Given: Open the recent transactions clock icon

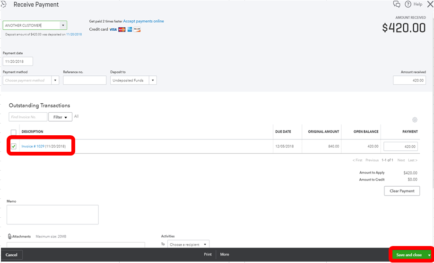Looking at the screenshot, I should 4,4.
